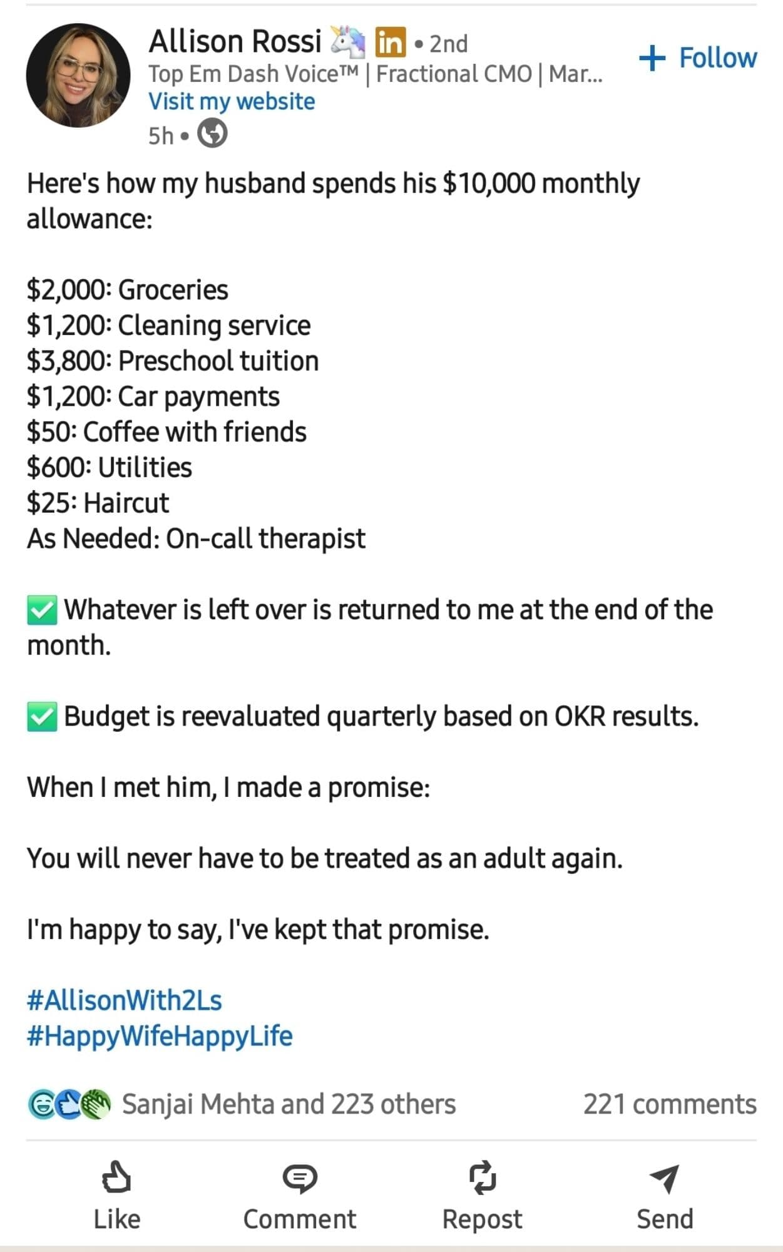Open the Comment speech bubble icon
Screen dimensions: 783x1252
point(300,1179)
